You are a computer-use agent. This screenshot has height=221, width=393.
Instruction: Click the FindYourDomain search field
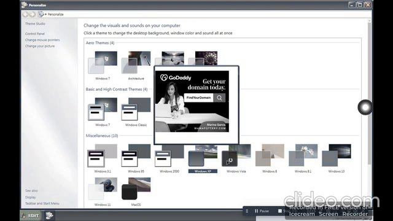[198, 98]
